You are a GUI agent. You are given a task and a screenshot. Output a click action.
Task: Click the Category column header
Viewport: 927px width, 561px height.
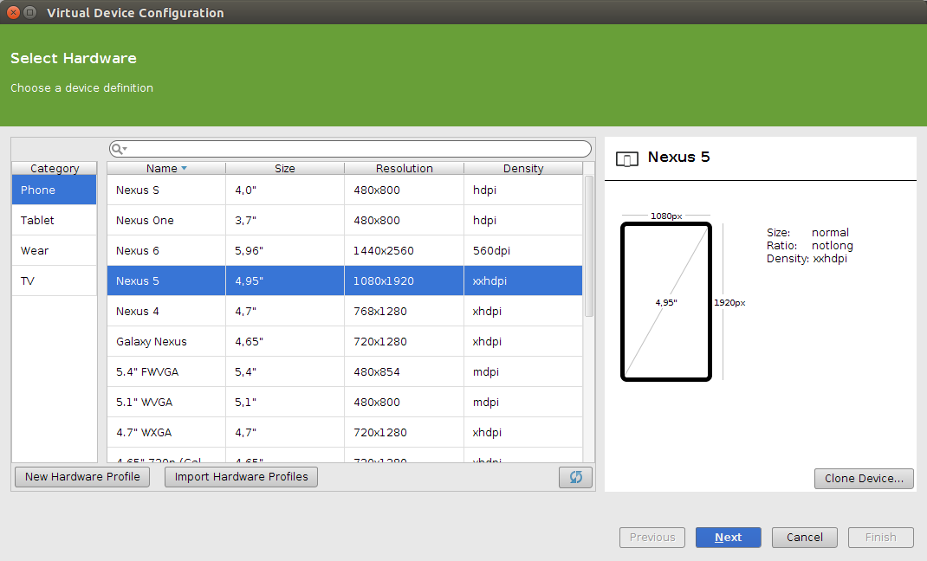[55, 168]
